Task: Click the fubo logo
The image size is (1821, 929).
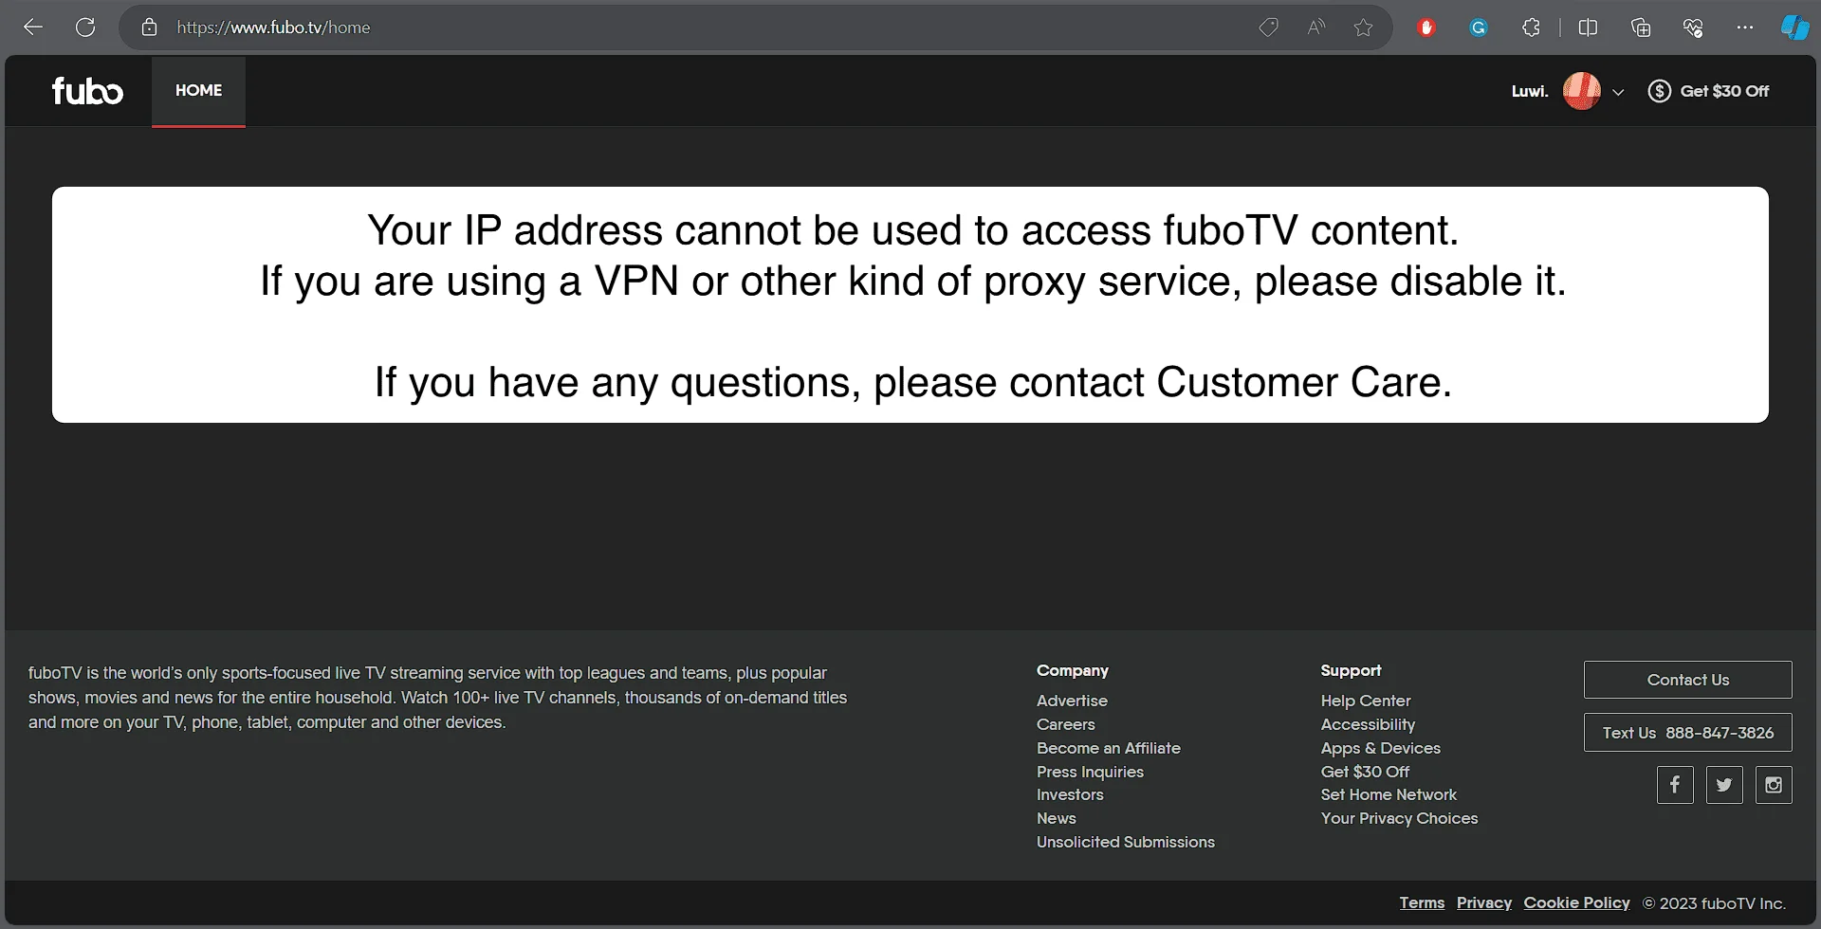Action: (87, 91)
